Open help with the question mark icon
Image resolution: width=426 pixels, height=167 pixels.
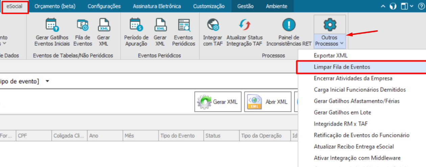coord(421,6)
